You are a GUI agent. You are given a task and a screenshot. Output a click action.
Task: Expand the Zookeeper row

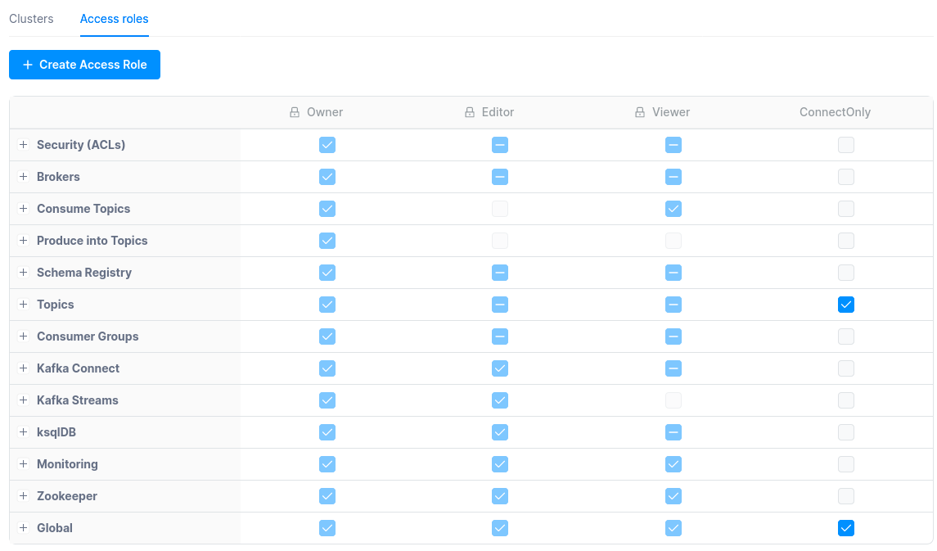23,496
